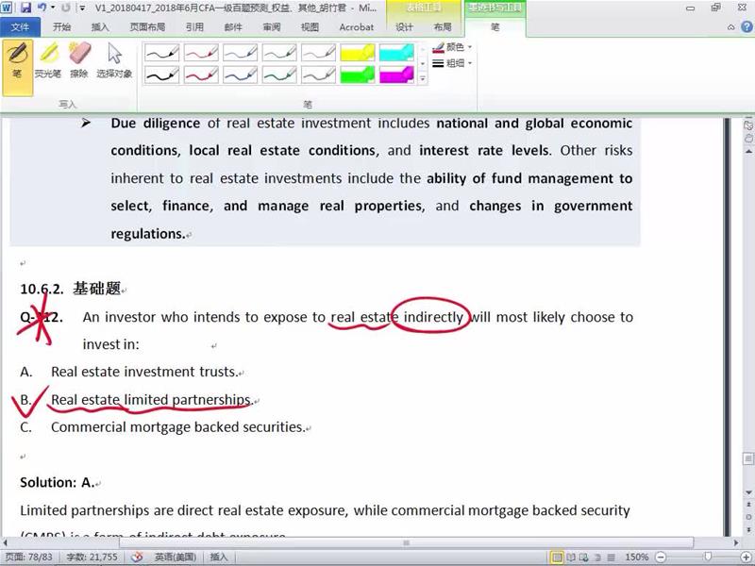The image size is (755, 566).
Task: Select the Pen (笔) ink tool
Action: [17, 60]
